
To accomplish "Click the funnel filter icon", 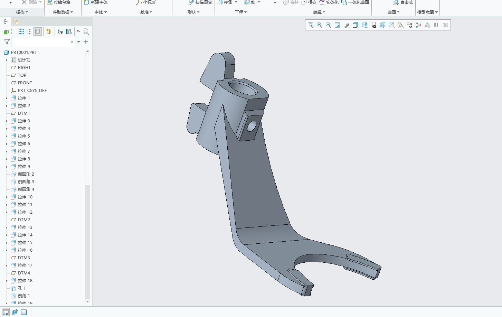I will pyautogui.click(x=7, y=42).
